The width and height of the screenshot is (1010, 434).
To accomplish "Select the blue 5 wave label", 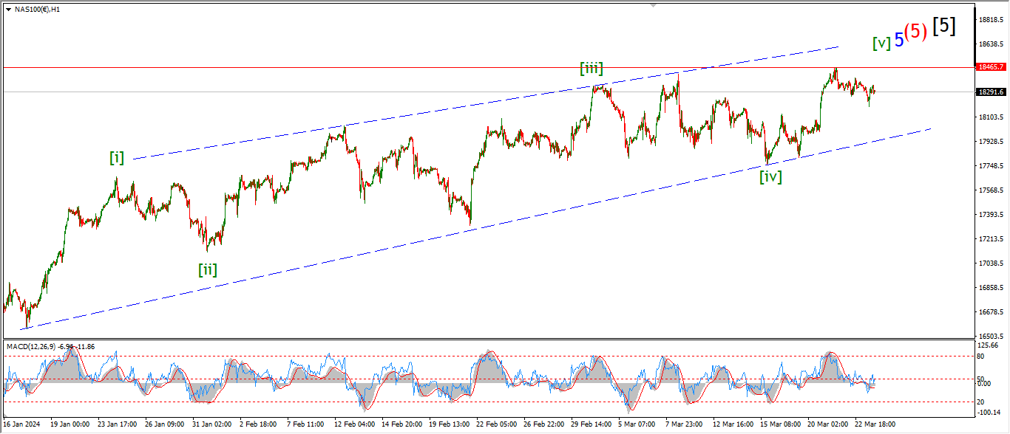I will (x=899, y=40).
